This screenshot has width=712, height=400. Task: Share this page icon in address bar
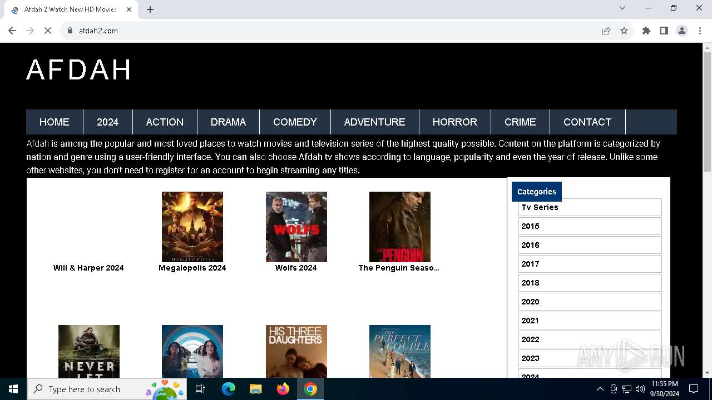tap(606, 31)
